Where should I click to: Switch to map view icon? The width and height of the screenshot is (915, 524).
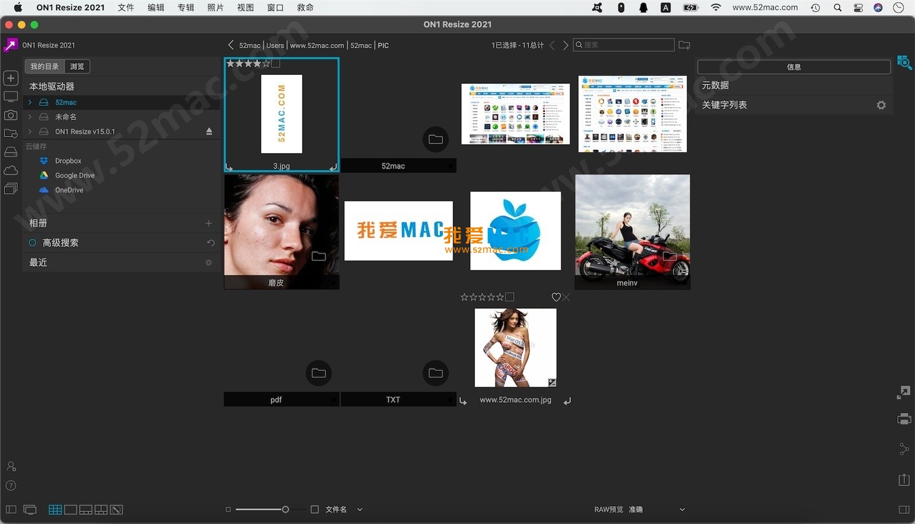pyautogui.click(x=116, y=509)
